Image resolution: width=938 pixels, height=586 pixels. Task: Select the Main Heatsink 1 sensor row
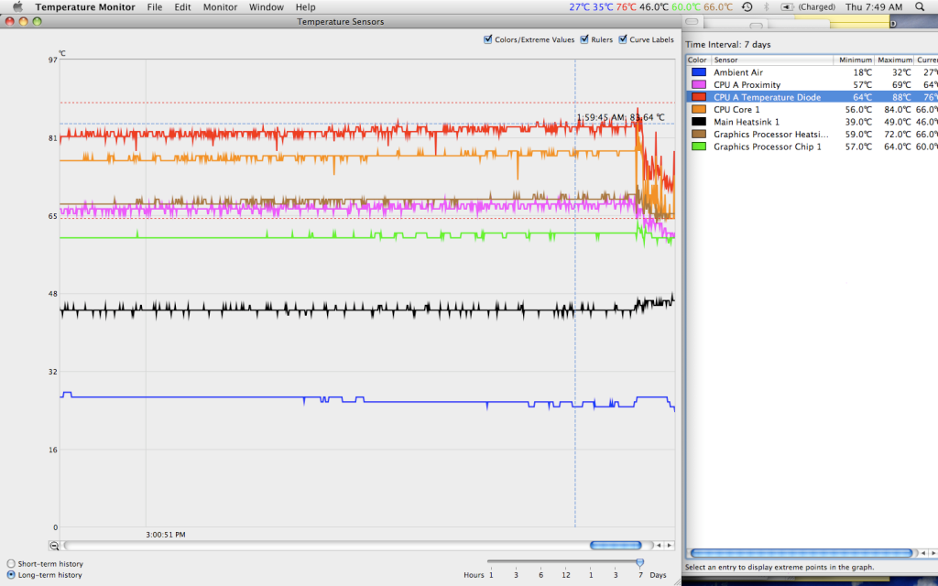tap(747, 122)
